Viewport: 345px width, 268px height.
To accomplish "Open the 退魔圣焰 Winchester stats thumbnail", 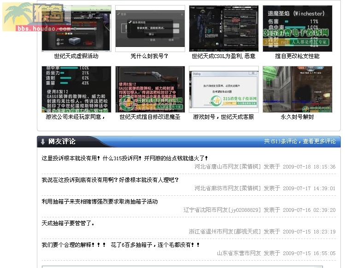I will [298, 29].
